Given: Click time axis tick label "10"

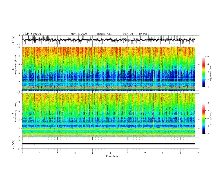Looking at the screenshot, I should pos(198,153).
